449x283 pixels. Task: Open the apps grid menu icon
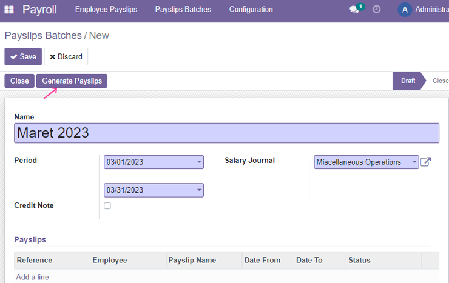(x=9, y=10)
